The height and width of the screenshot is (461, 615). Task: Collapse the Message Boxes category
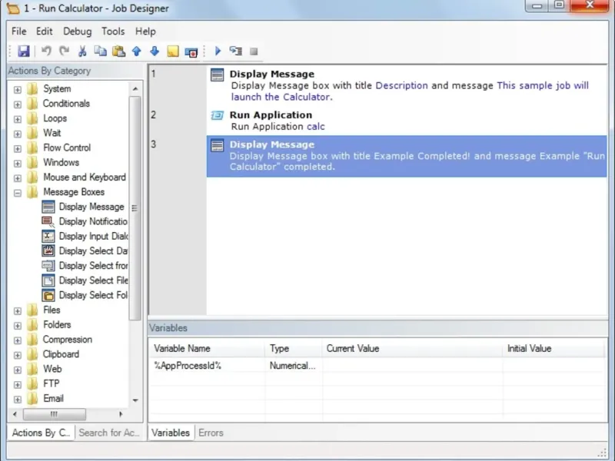point(17,192)
